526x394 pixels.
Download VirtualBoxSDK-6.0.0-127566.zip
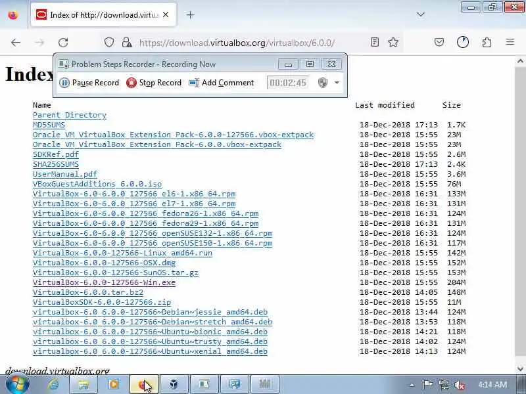click(x=102, y=302)
